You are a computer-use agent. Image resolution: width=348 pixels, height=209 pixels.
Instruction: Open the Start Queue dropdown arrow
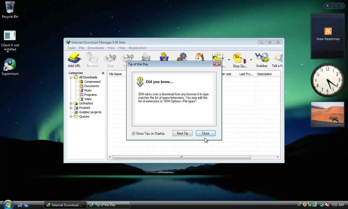click(x=229, y=60)
